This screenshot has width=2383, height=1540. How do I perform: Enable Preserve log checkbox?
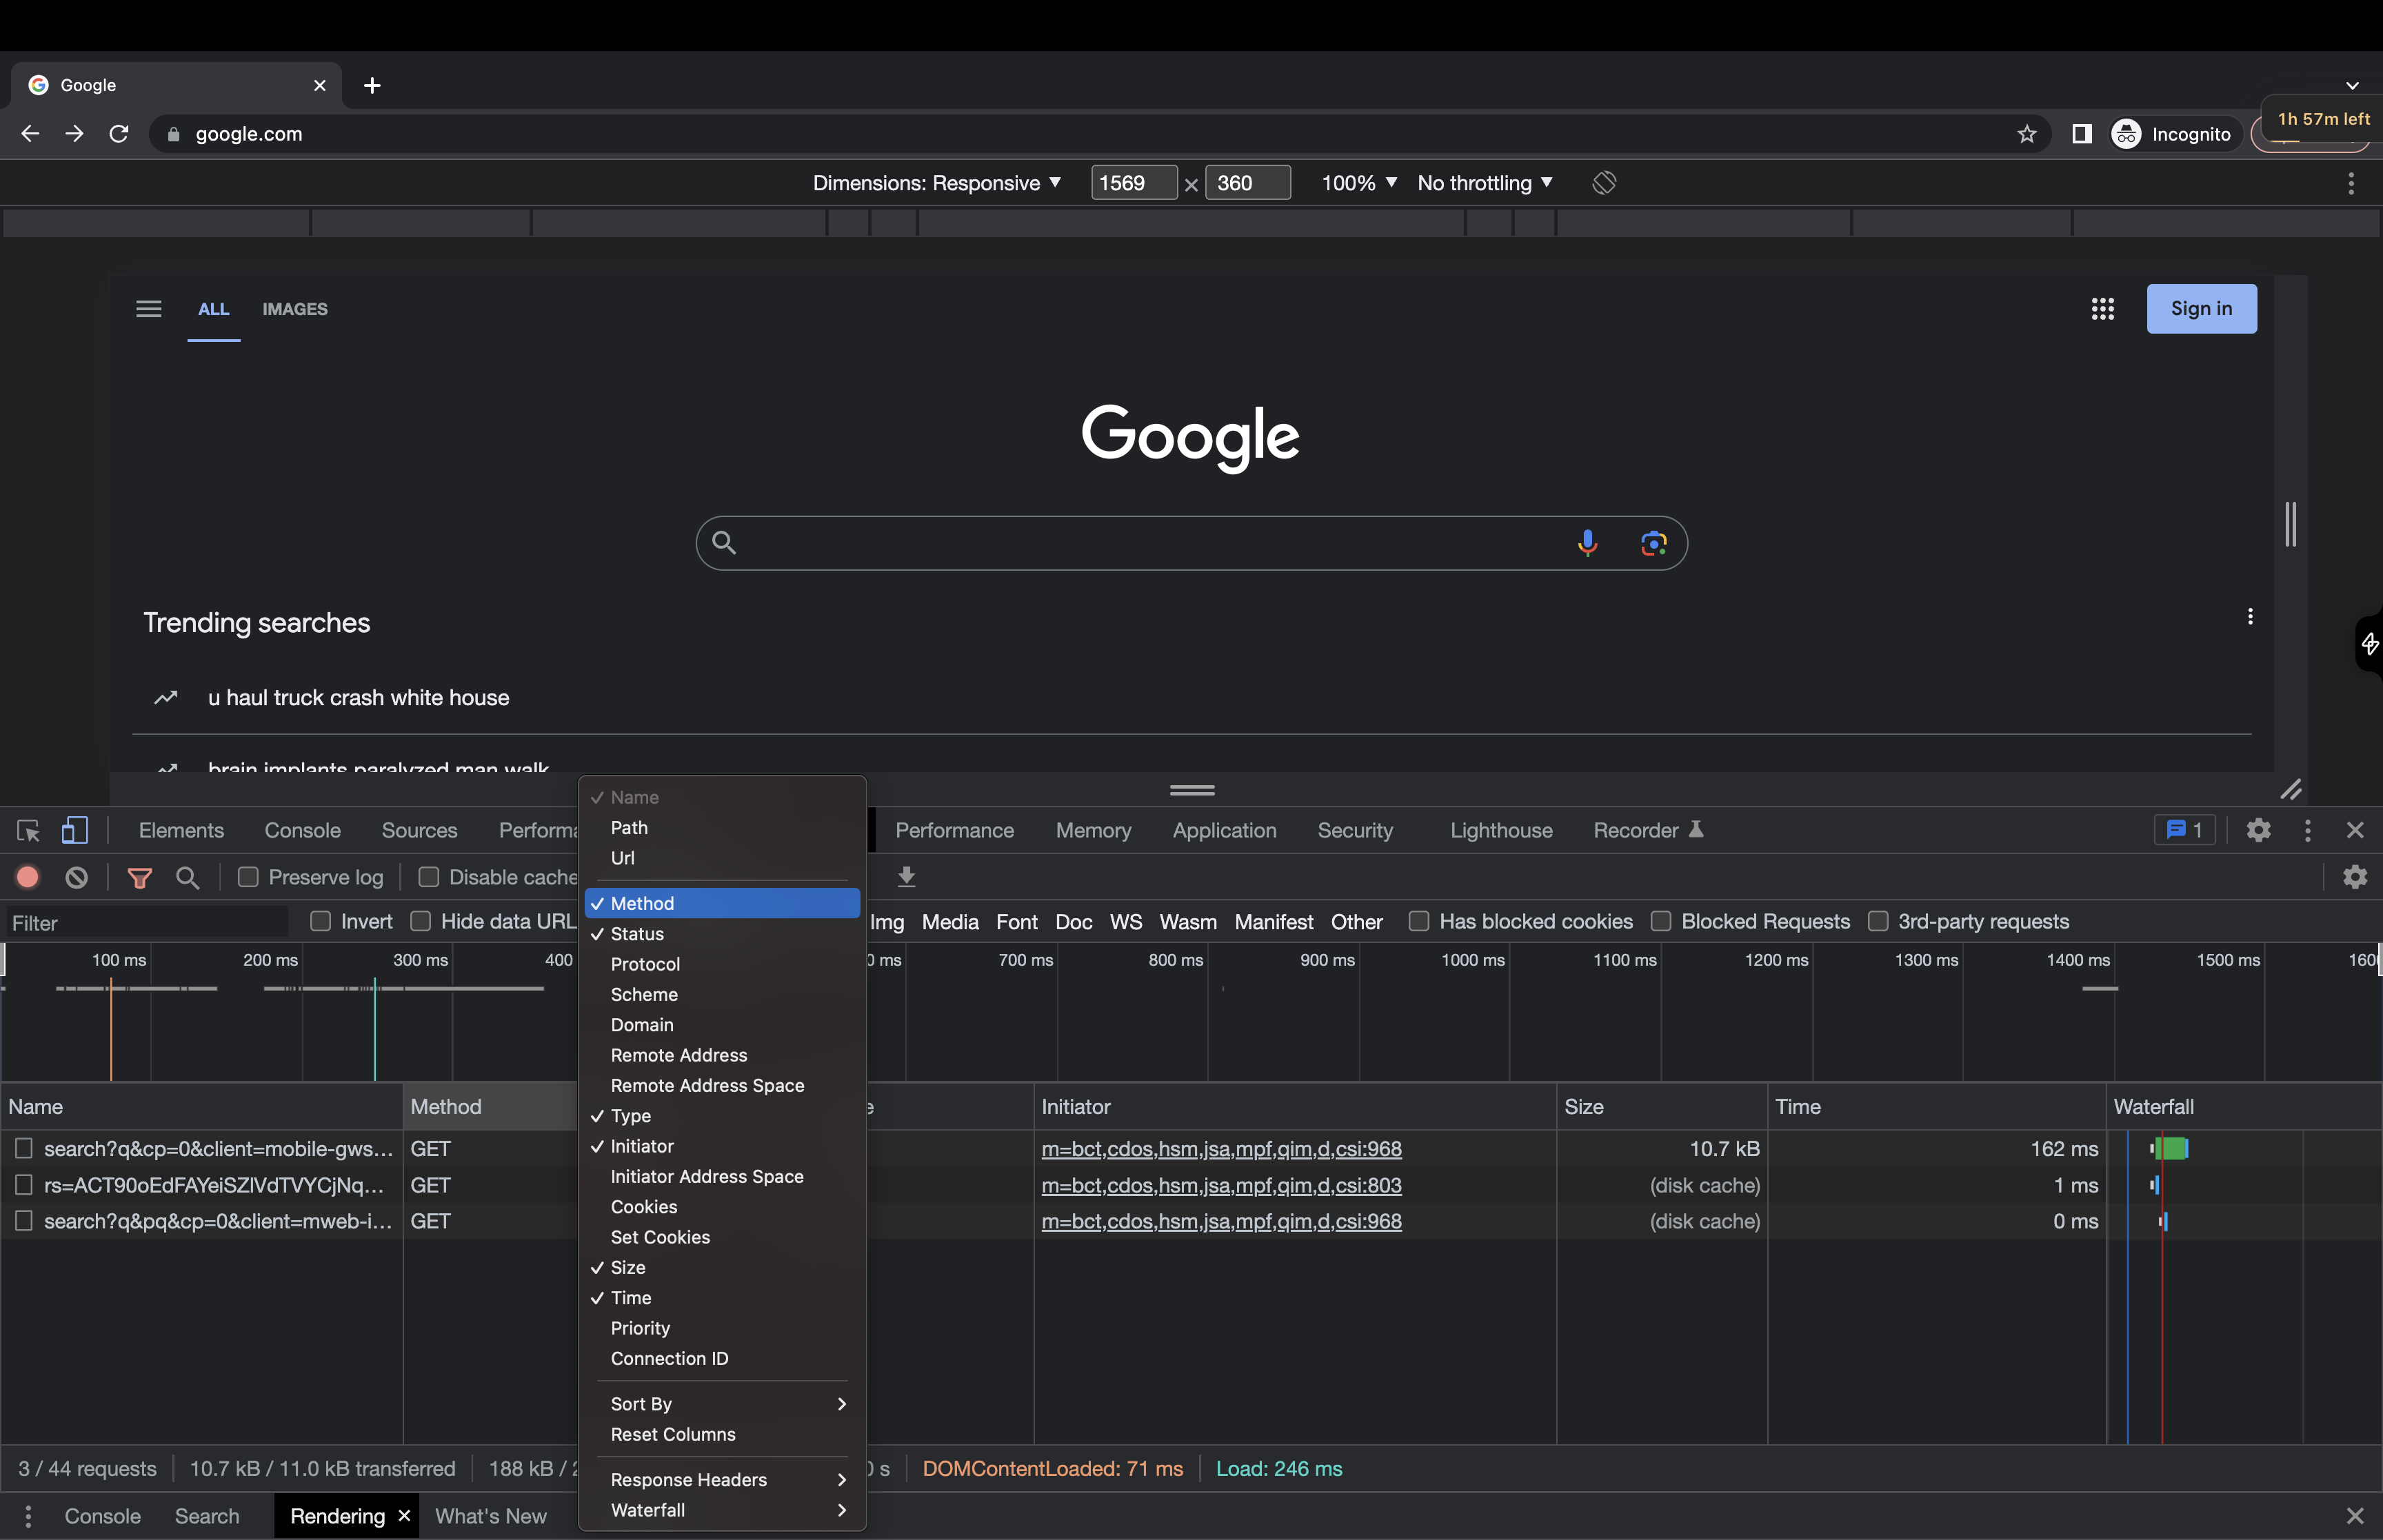248,878
